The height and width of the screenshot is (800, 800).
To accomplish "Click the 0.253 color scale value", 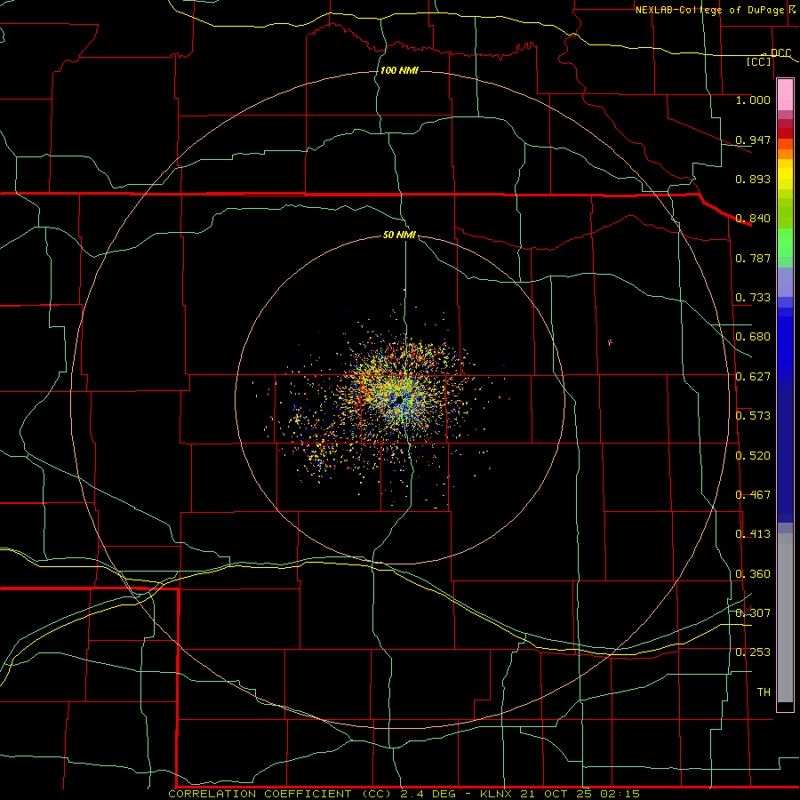I will 753,652.
